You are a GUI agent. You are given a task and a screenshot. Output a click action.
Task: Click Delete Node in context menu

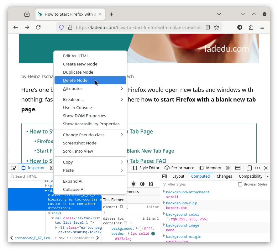point(90,80)
